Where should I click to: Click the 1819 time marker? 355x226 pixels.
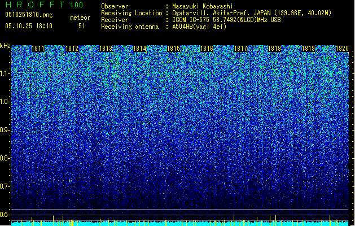coord(308,49)
